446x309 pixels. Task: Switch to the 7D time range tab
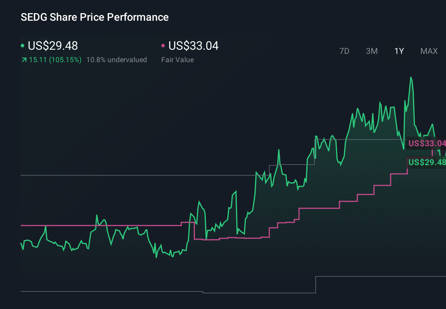344,51
